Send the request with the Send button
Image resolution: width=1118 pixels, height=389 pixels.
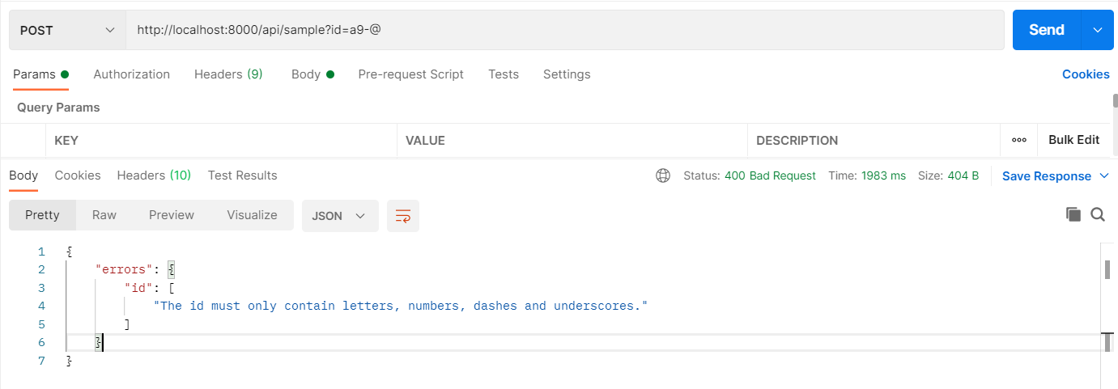(1046, 30)
